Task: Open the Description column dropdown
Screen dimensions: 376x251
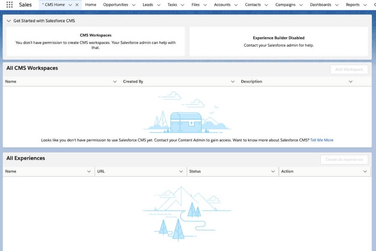Action: tap(351, 81)
